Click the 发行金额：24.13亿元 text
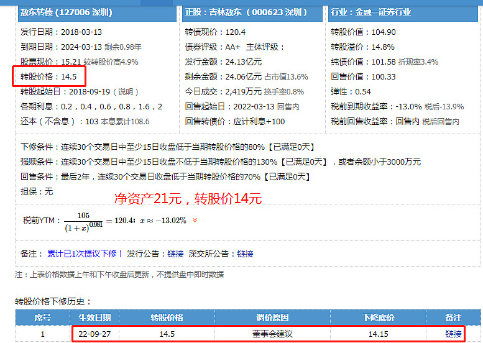 coord(223,62)
